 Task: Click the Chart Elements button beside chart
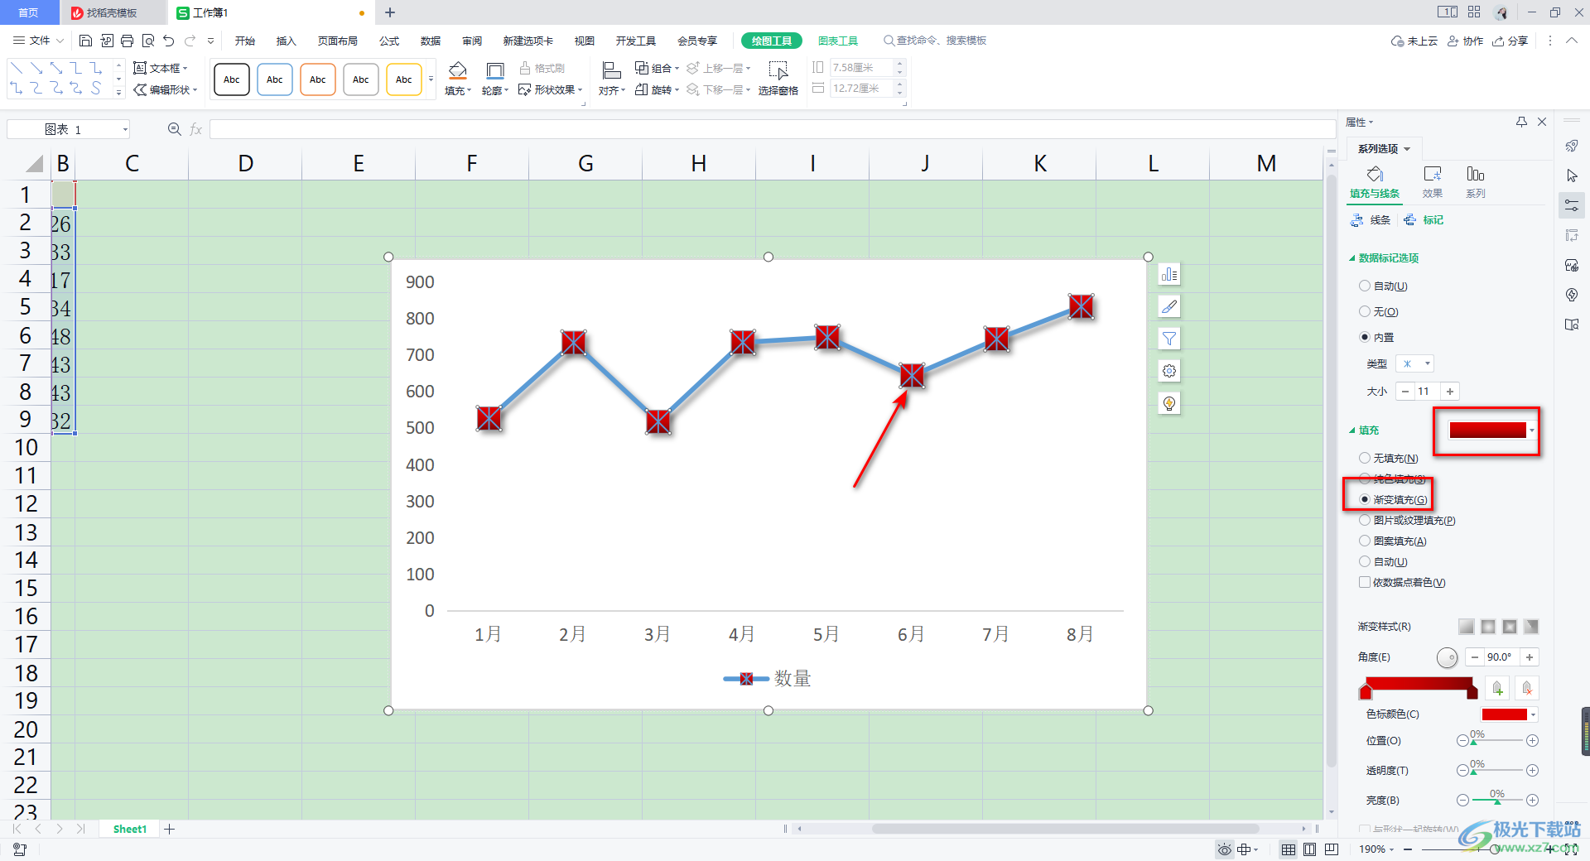coord(1168,274)
